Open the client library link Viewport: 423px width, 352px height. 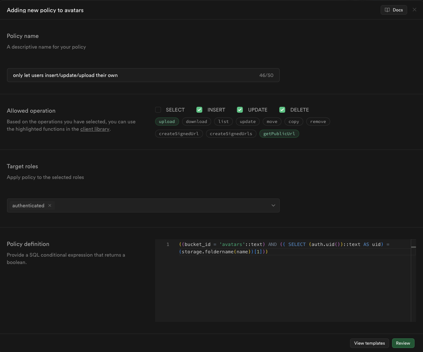[95, 129]
